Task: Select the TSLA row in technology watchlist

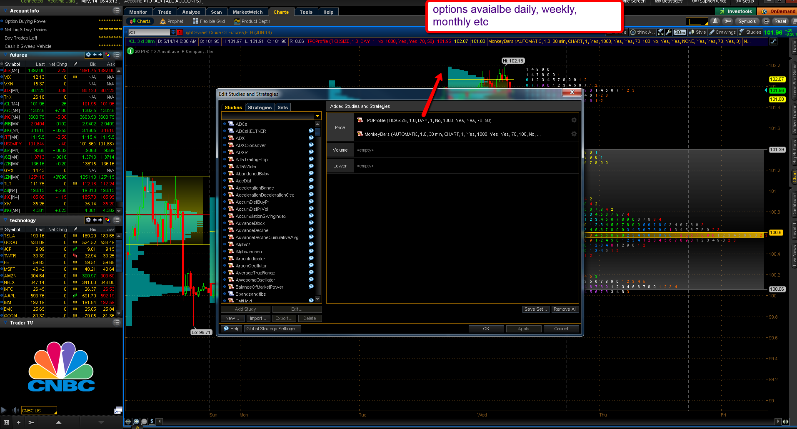Action: [x=58, y=236]
